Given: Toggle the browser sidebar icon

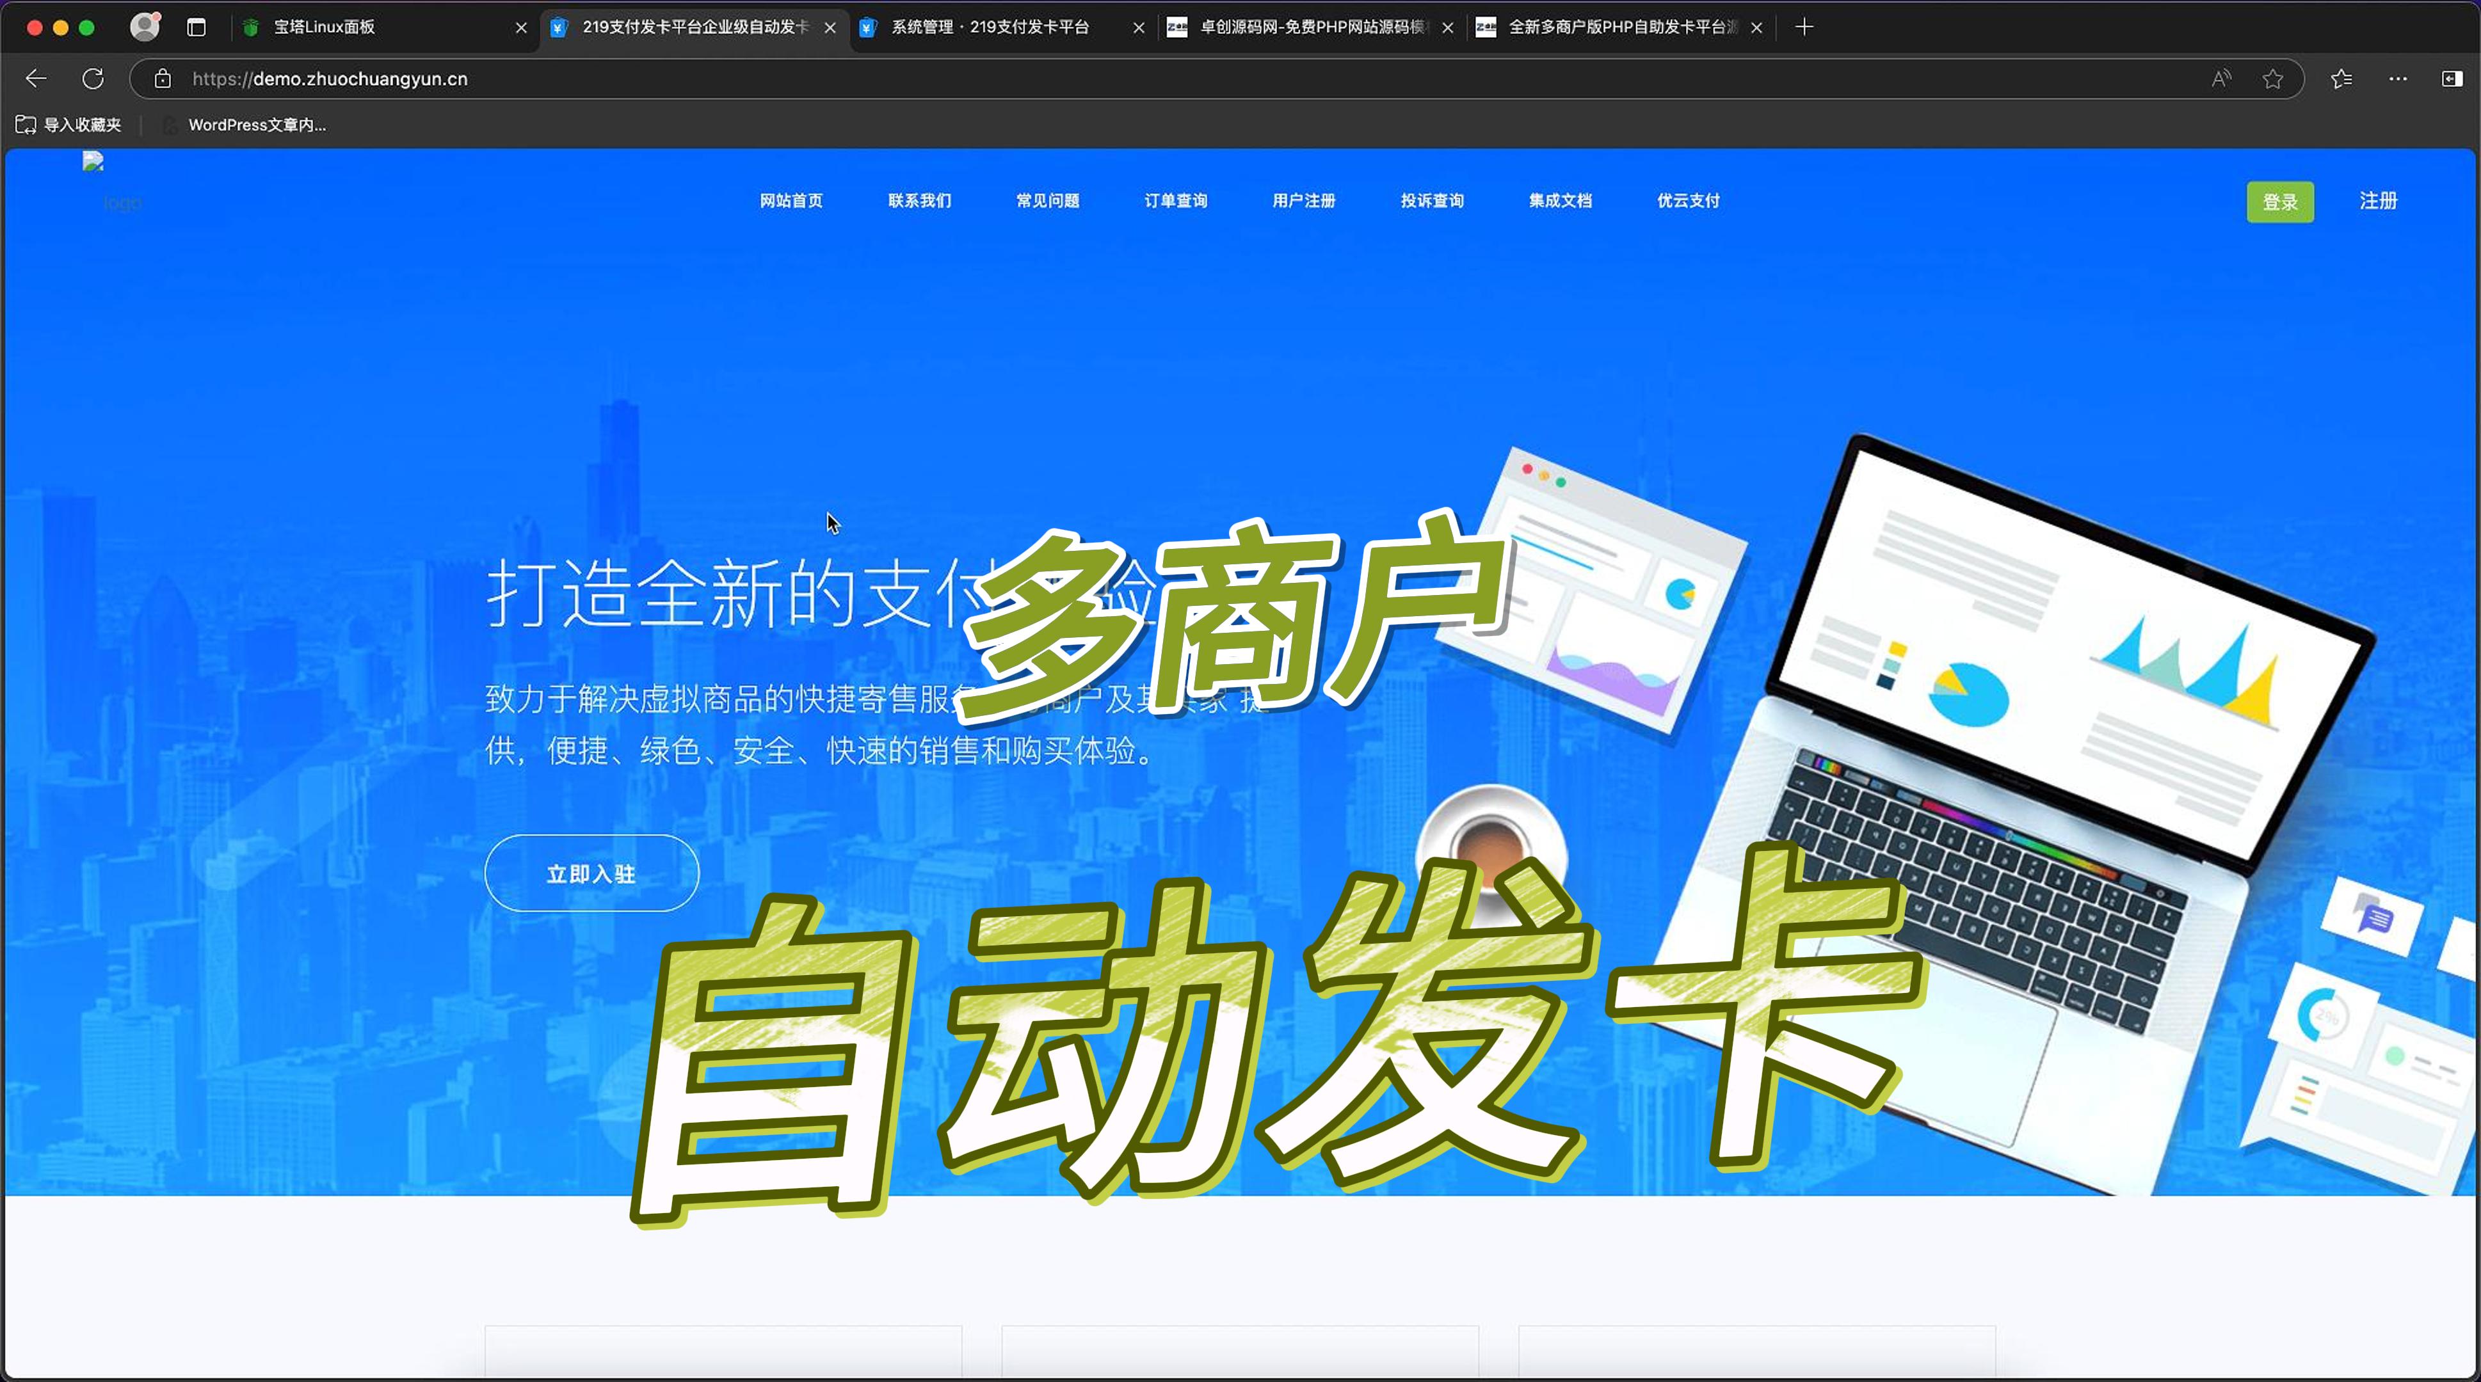Looking at the screenshot, I should pyautogui.click(x=2452, y=79).
